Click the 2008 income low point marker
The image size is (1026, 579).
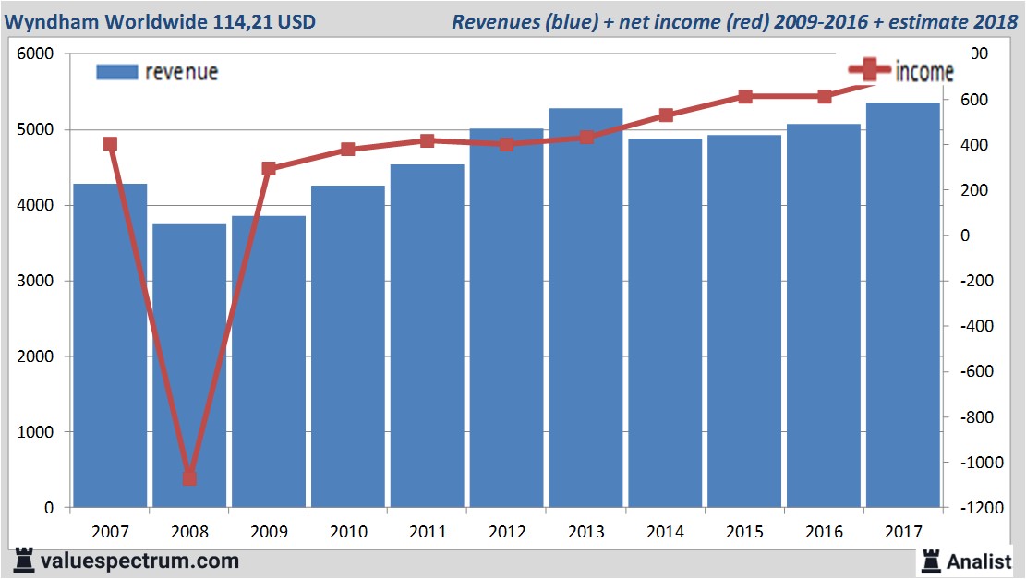tap(189, 478)
